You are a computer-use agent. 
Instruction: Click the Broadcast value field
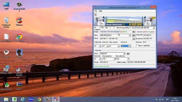pos(149,39)
